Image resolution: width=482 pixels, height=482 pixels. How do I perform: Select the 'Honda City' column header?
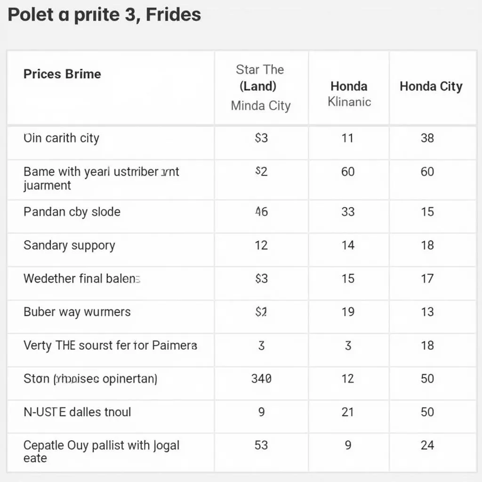tap(431, 87)
